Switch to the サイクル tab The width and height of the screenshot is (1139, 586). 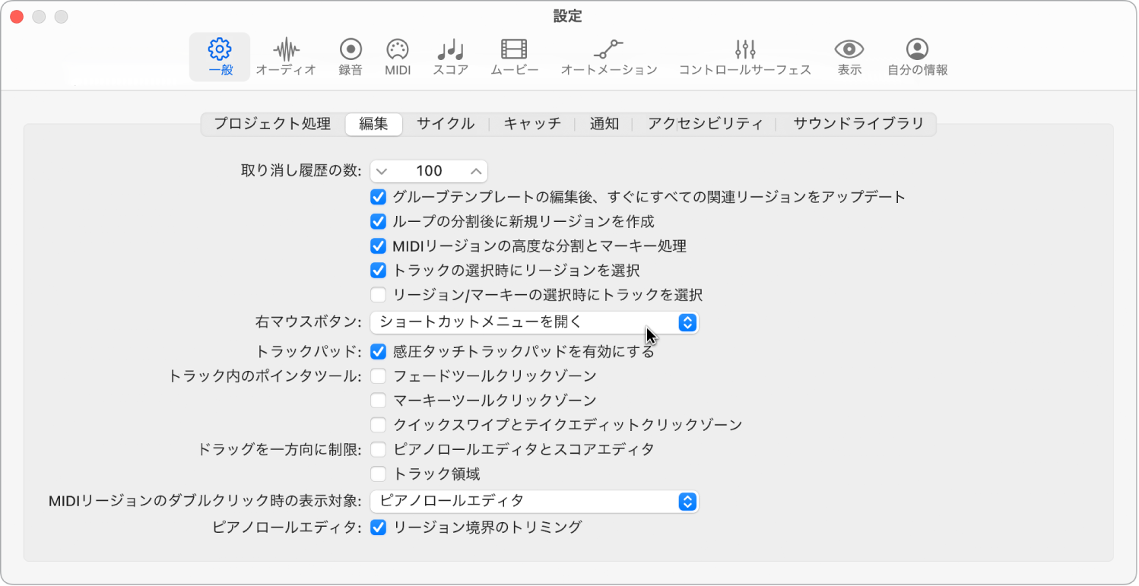[x=446, y=123]
